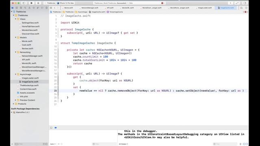Collapse the AsyncImage group
The image size is (260, 146).
pos(15,74)
